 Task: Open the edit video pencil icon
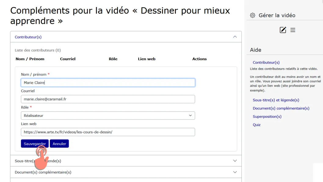(x=283, y=30)
